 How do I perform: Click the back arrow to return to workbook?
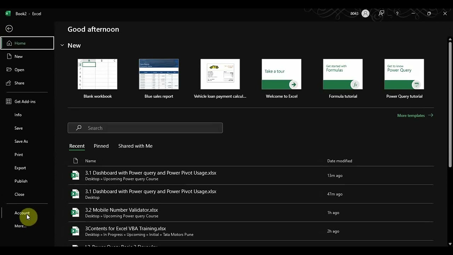(x=9, y=29)
